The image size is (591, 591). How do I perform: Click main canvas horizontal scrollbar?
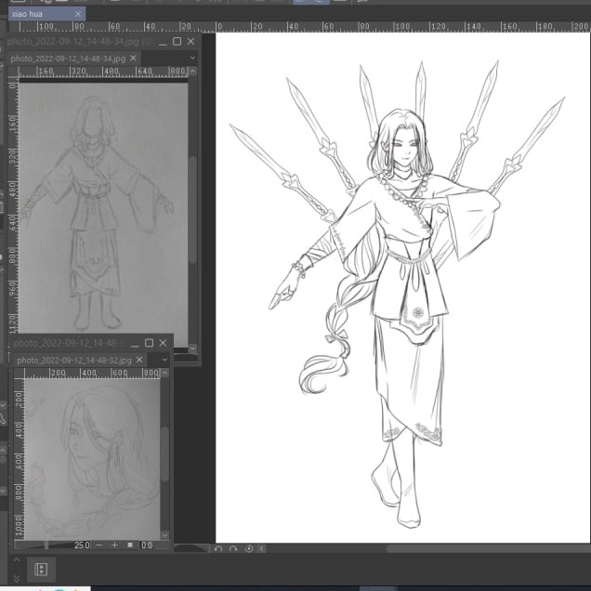[x=489, y=549]
